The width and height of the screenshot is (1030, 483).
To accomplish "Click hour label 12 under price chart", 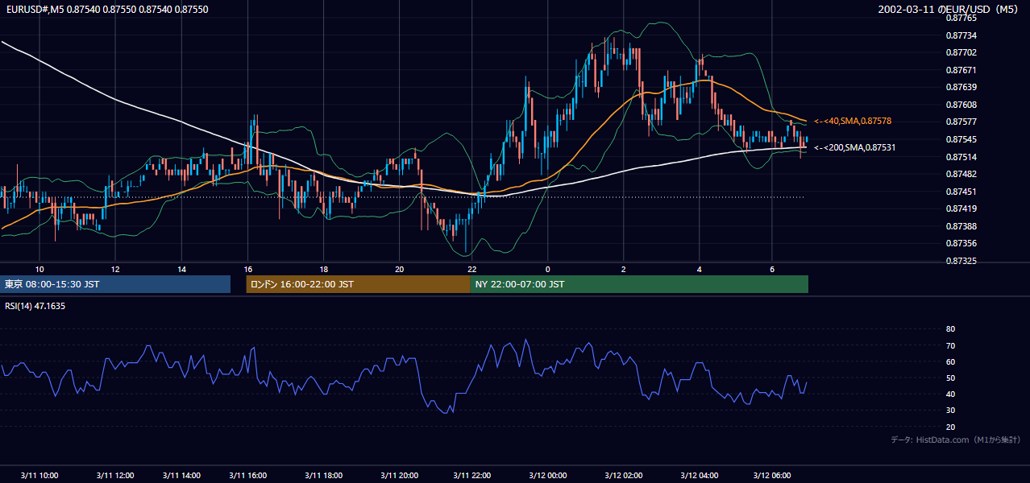I will [x=115, y=268].
